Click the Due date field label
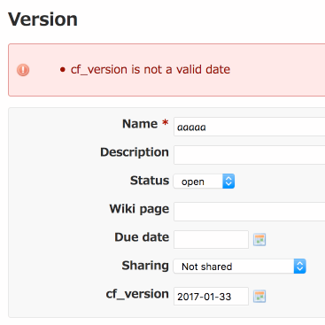The image size is (325, 325). (142, 237)
